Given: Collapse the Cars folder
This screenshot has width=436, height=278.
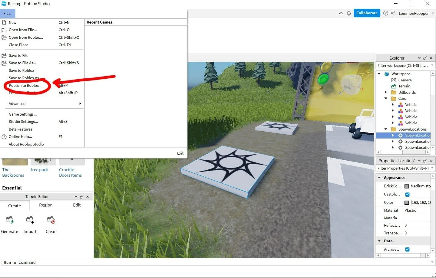Looking at the screenshot, I should 386,98.
